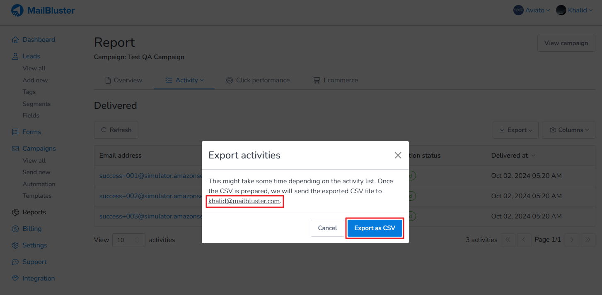This screenshot has width=602, height=295.
Task: Click the khalid@mailbluster.com email link
Action: pyautogui.click(x=244, y=201)
